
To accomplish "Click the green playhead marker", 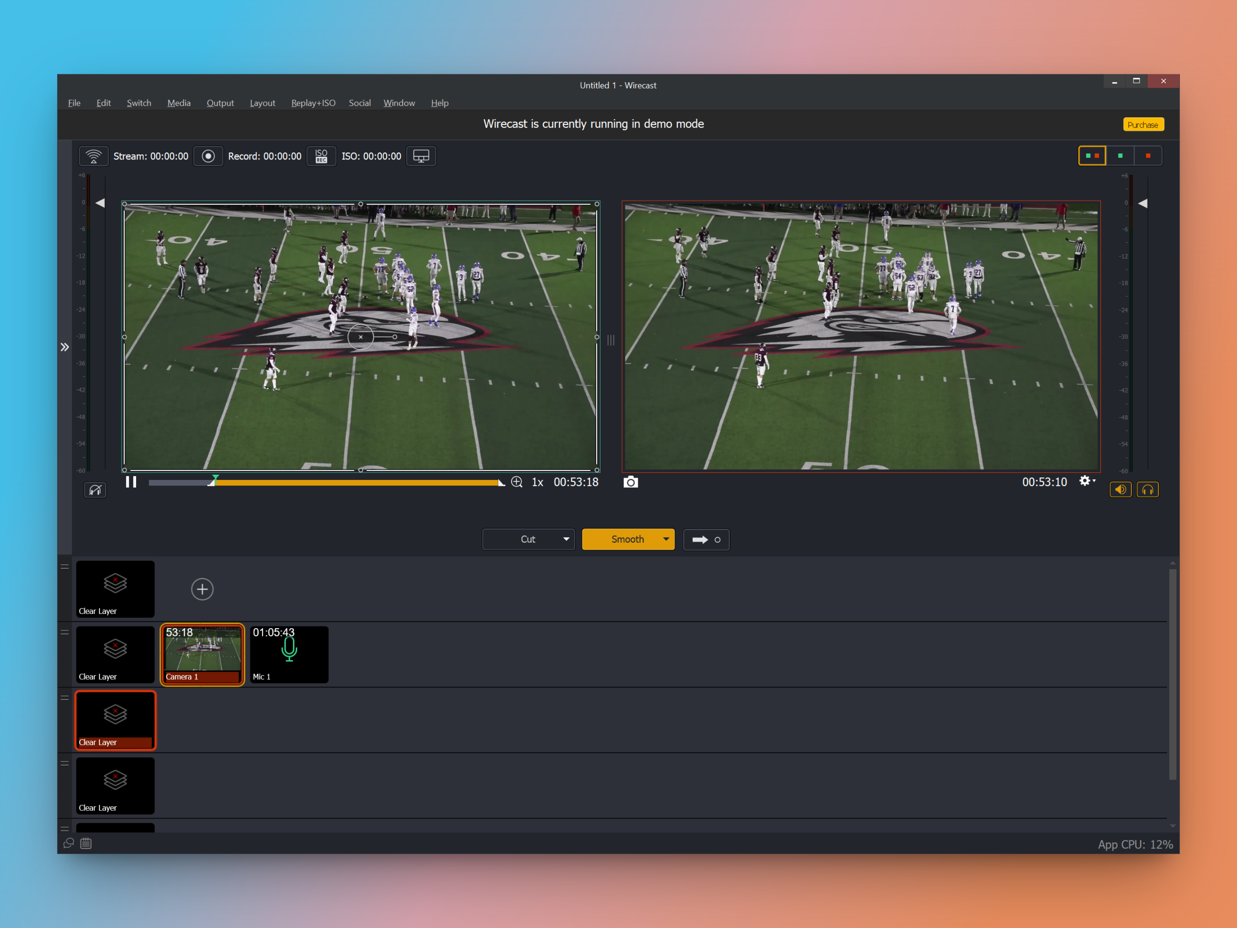I will click(215, 479).
